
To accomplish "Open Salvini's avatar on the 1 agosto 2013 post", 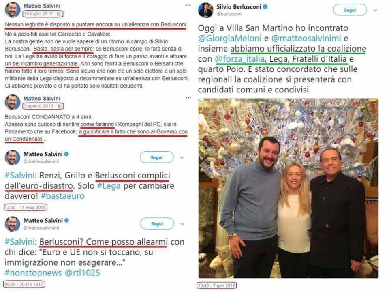I will click(x=13, y=102).
